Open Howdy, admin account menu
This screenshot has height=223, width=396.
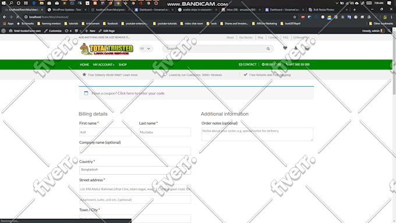[x=373, y=31]
